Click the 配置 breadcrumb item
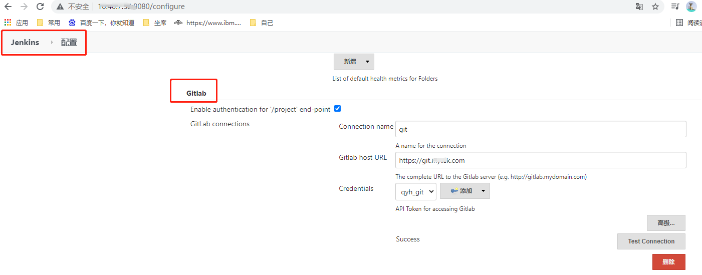 [69, 43]
